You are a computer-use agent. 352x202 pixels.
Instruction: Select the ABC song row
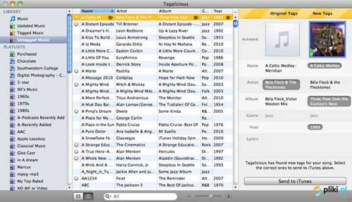click(152, 185)
